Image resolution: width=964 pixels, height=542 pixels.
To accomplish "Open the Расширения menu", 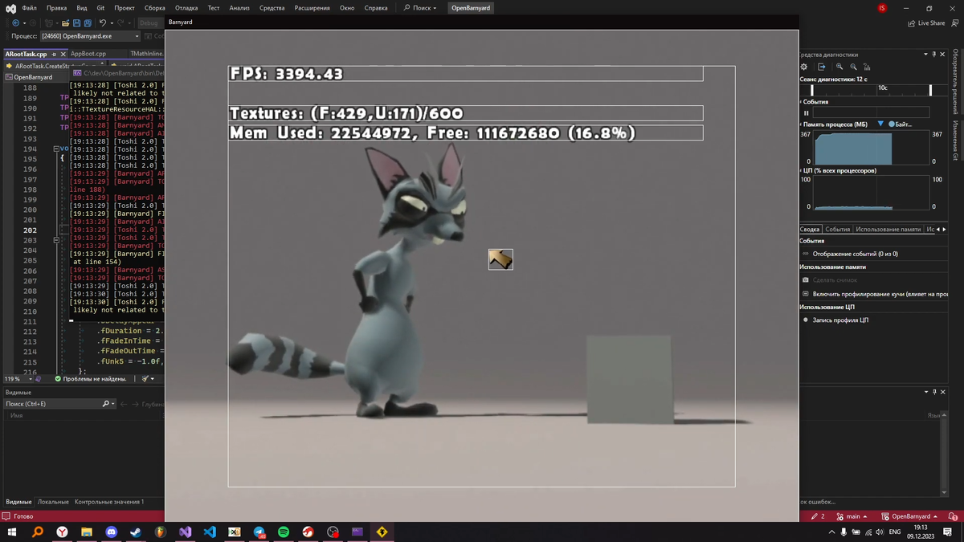I will (x=312, y=8).
